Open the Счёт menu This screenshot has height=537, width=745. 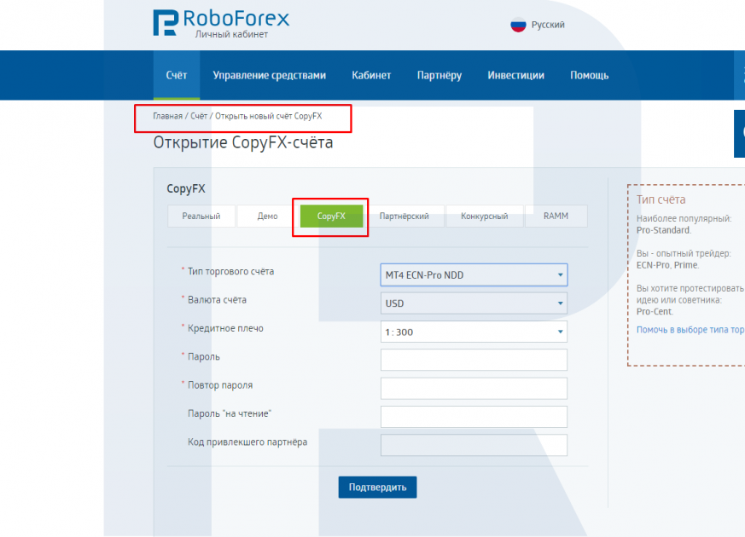coord(177,75)
